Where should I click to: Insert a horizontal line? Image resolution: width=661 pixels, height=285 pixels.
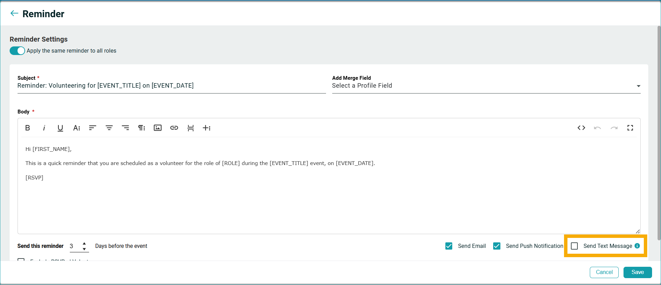(191, 128)
